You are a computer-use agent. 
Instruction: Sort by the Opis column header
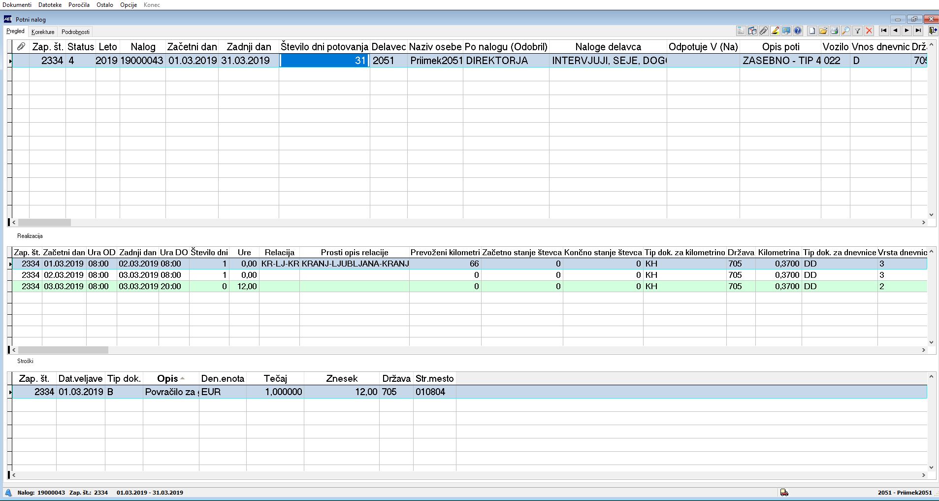tap(170, 378)
